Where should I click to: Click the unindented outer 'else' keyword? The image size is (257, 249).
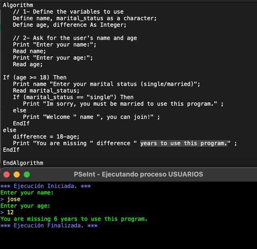[x=10, y=130]
